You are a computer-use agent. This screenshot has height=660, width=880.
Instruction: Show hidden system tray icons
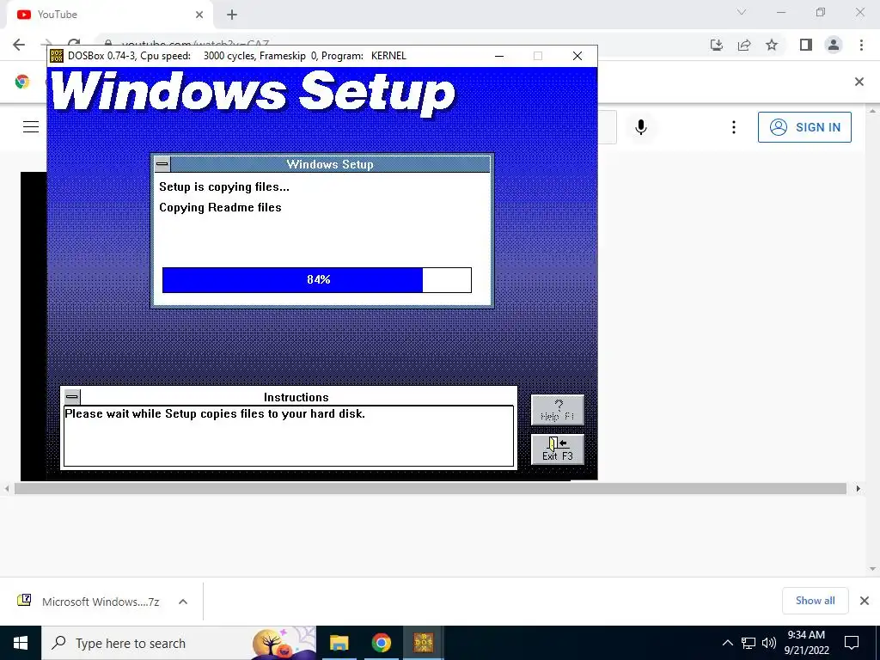point(727,643)
